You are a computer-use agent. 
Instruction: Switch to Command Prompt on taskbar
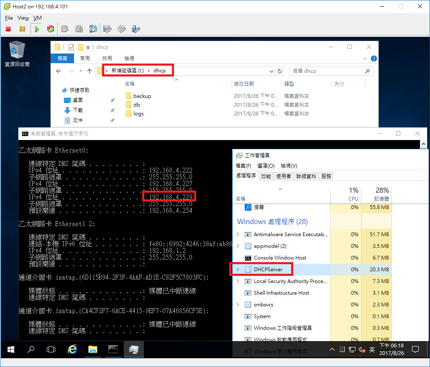113,349
